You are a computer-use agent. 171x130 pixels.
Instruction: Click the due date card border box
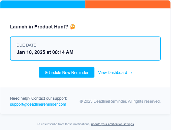pyautogui.click(x=85, y=48)
